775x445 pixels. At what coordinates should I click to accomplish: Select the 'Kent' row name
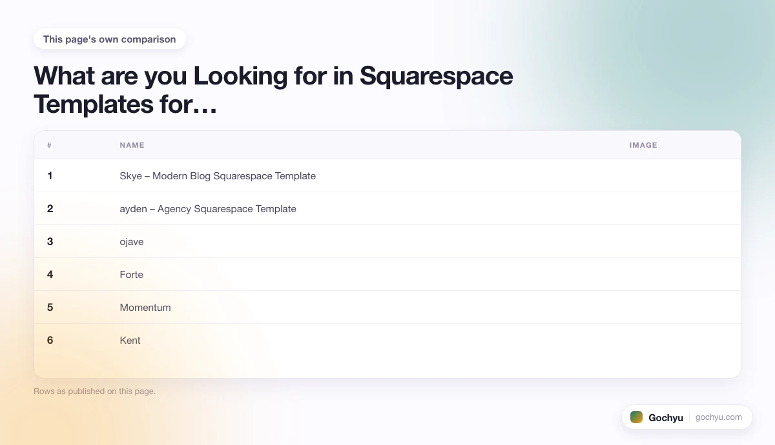click(130, 341)
